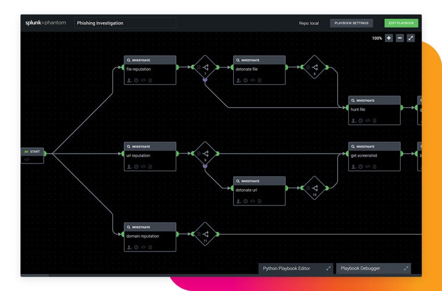
Task: Click the 100% zoom level value
Action: coord(377,38)
